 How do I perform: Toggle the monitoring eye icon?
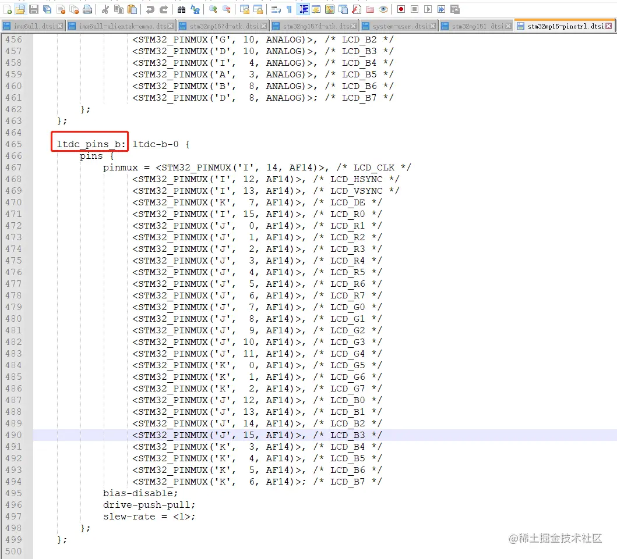point(383,9)
